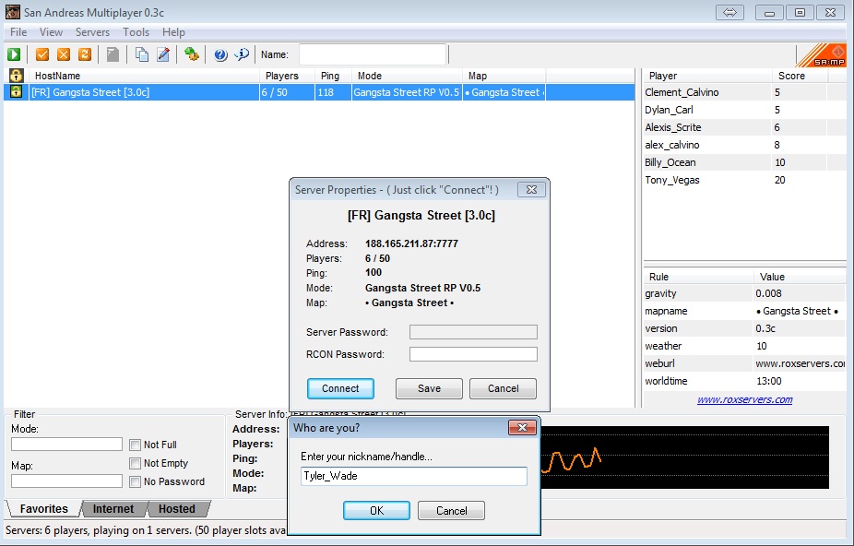Open the File menu
Screen dimensions: 854x546
coord(18,32)
